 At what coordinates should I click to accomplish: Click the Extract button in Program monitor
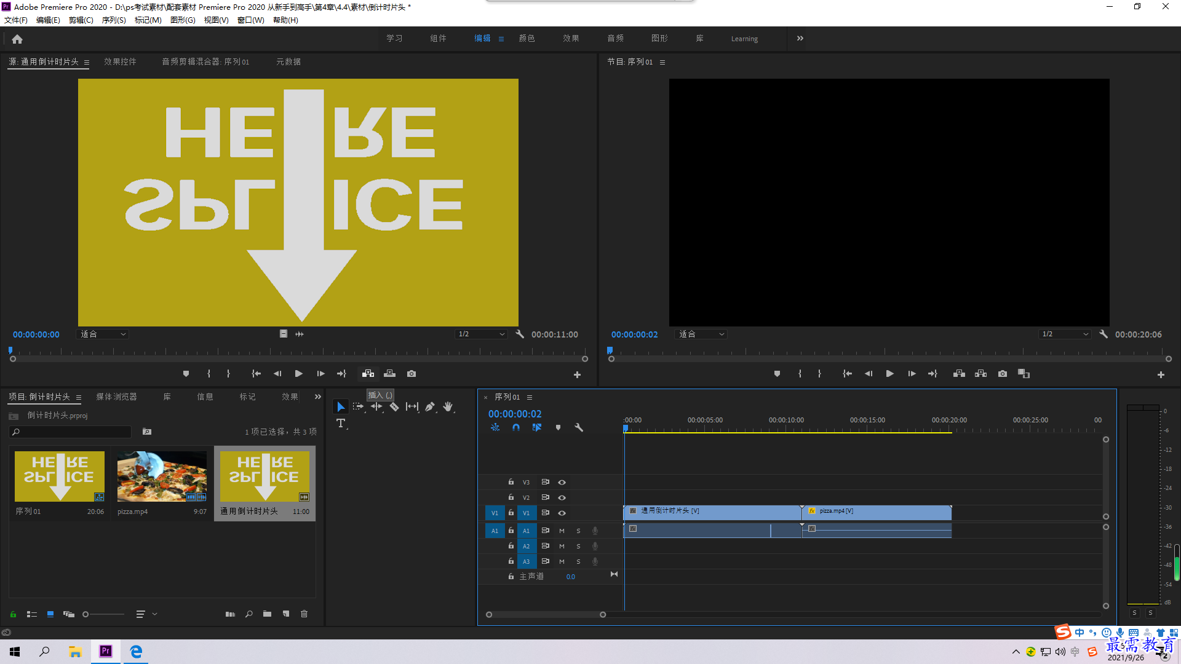coord(981,374)
